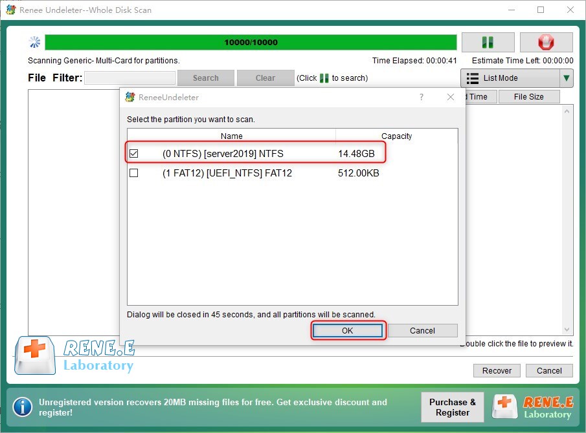Viewport: 586px width, 433px height.
Task: Sort by Capacity column header
Action: pos(396,136)
